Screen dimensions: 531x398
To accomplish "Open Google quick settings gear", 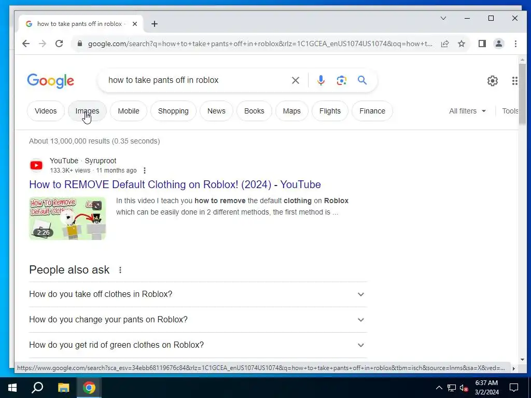I will (493, 81).
